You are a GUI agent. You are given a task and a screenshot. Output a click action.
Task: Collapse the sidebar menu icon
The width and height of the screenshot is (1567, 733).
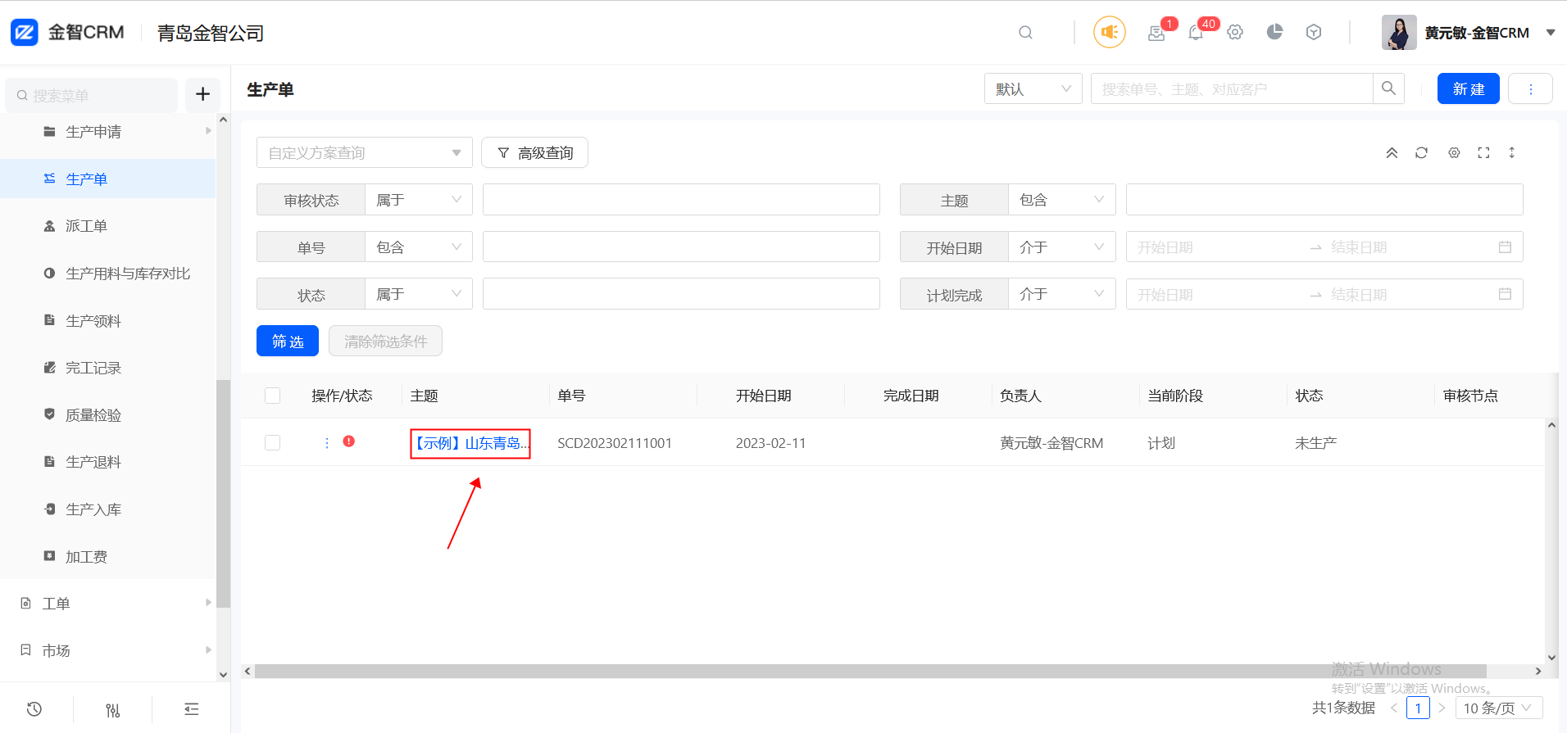pos(192,709)
